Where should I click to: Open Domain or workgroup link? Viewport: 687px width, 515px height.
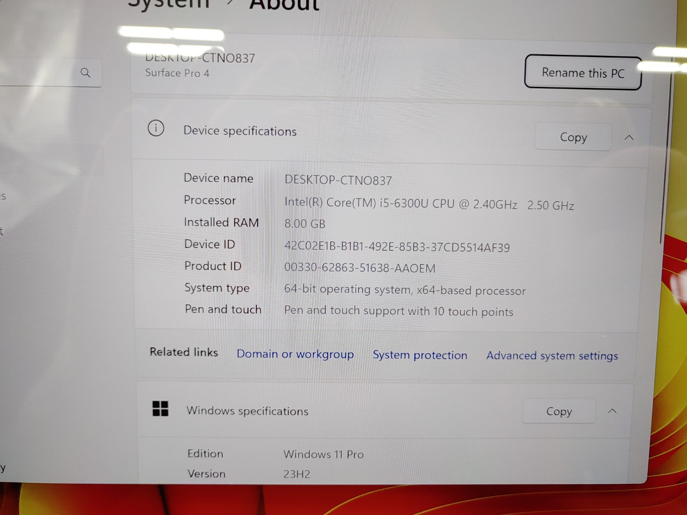coord(295,354)
